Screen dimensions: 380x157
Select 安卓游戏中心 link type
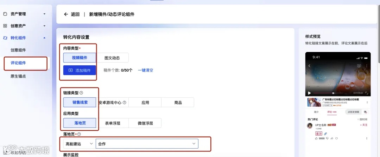click(112, 102)
